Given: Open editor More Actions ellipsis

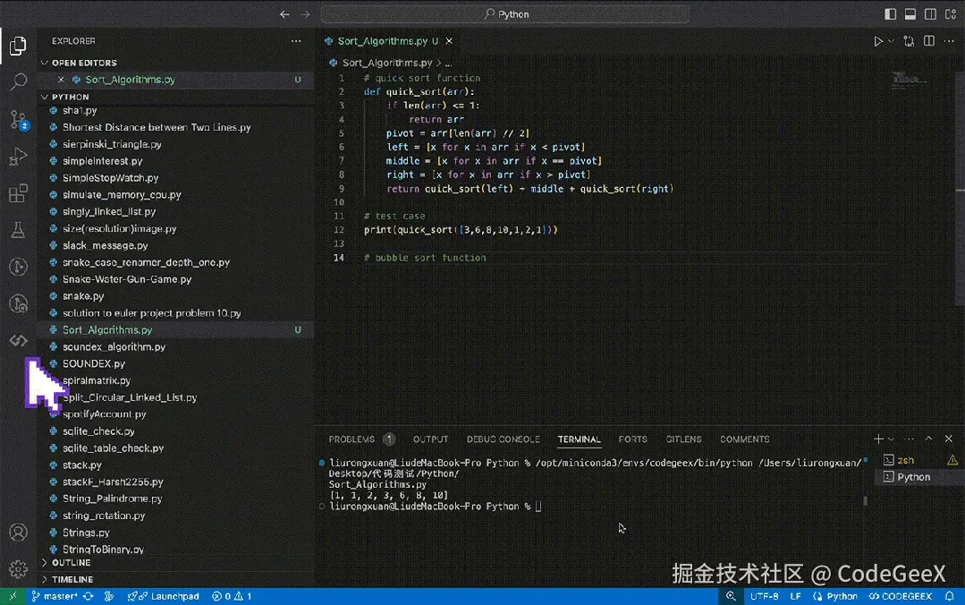Looking at the screenshot, I should (949, 41).
